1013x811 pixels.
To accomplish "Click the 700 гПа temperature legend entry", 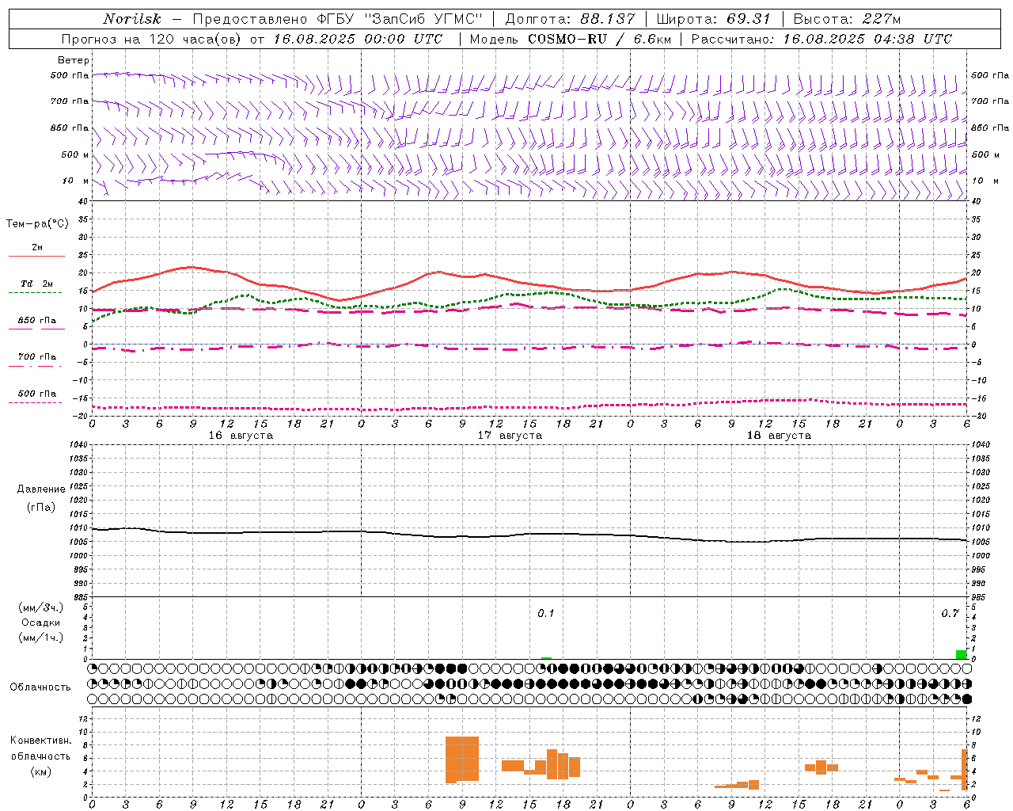I will (36, 357).
